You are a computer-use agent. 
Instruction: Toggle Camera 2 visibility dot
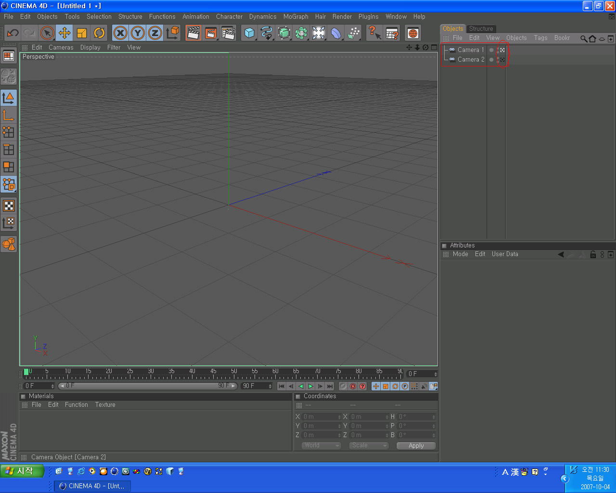tap(491, 60)
